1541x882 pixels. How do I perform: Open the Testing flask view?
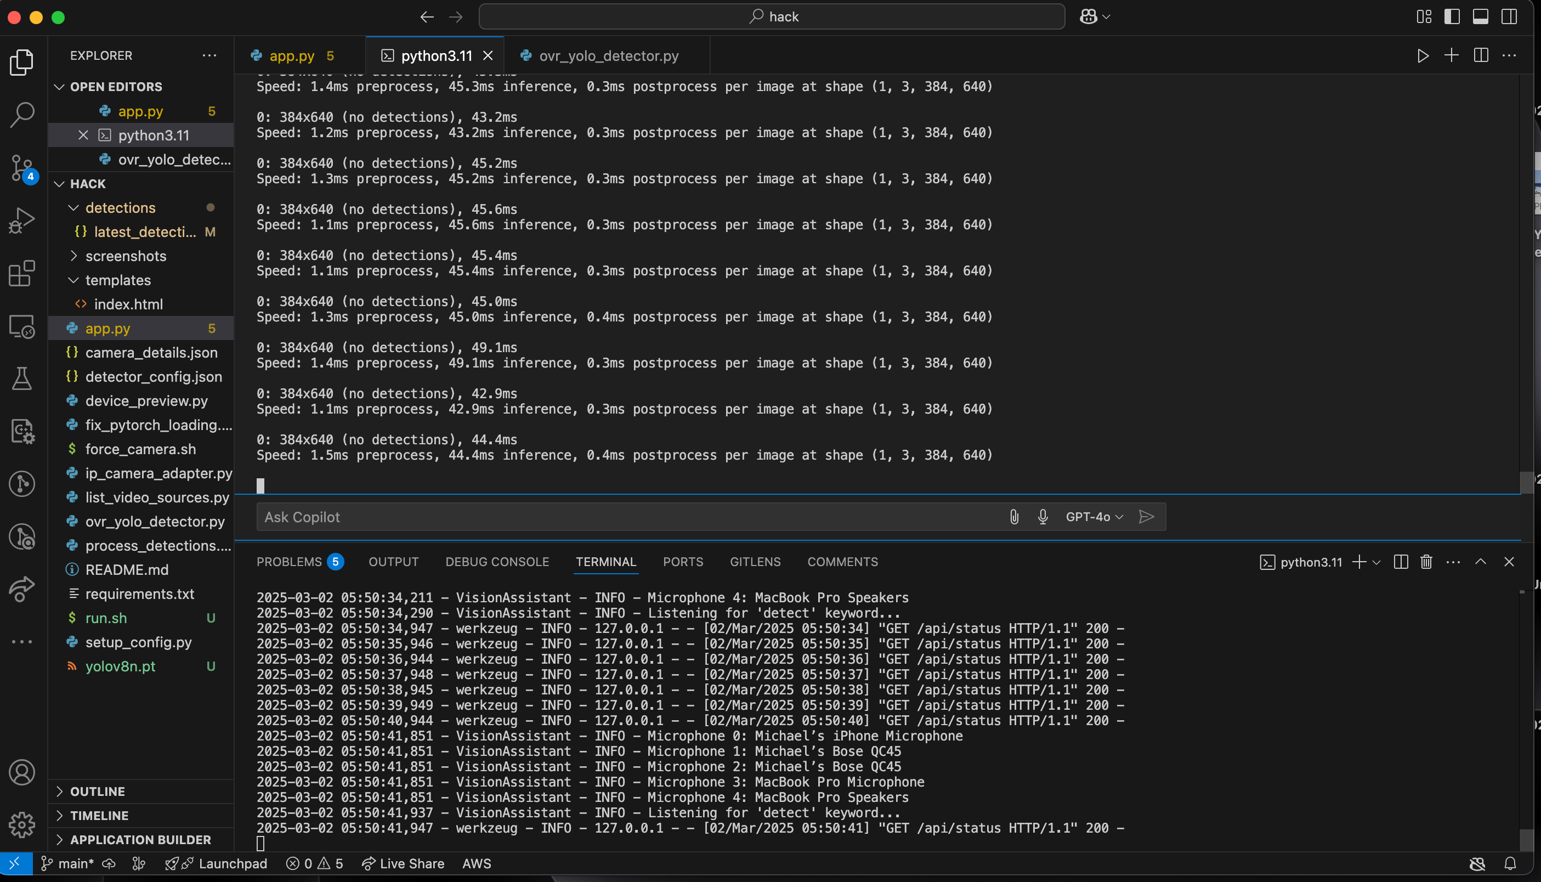click(x=22, y=379)
